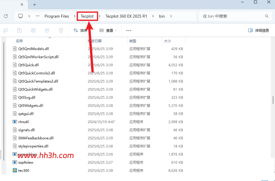
Task: Sort by the 类型 column header
Action: pos(133,41)
